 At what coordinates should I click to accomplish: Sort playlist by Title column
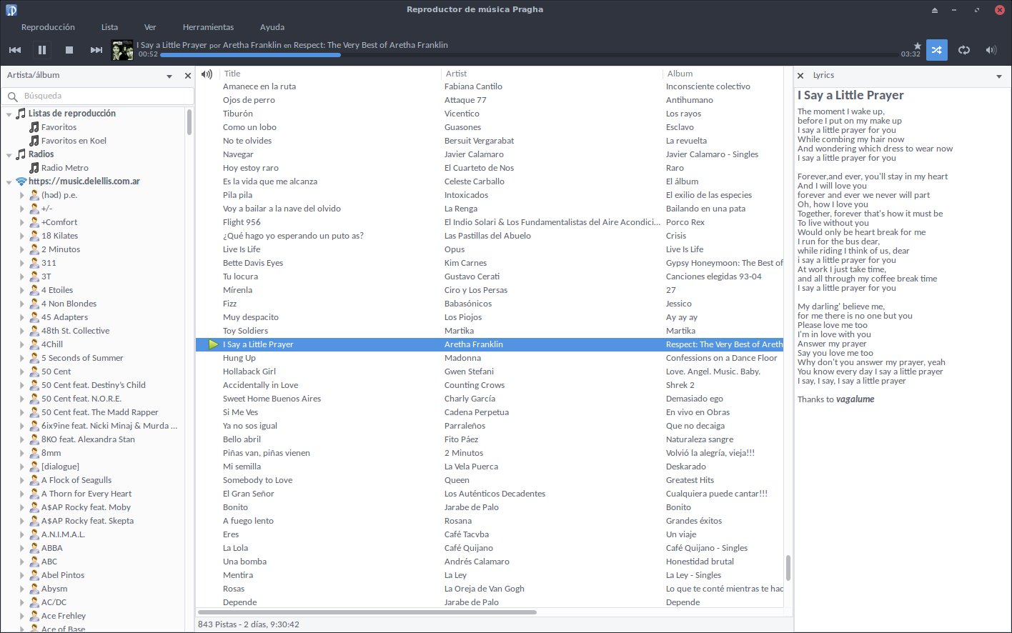[330, 74]
